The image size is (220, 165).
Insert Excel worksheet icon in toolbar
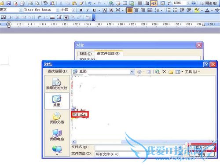pyautogui.click(x=132, y=3)
